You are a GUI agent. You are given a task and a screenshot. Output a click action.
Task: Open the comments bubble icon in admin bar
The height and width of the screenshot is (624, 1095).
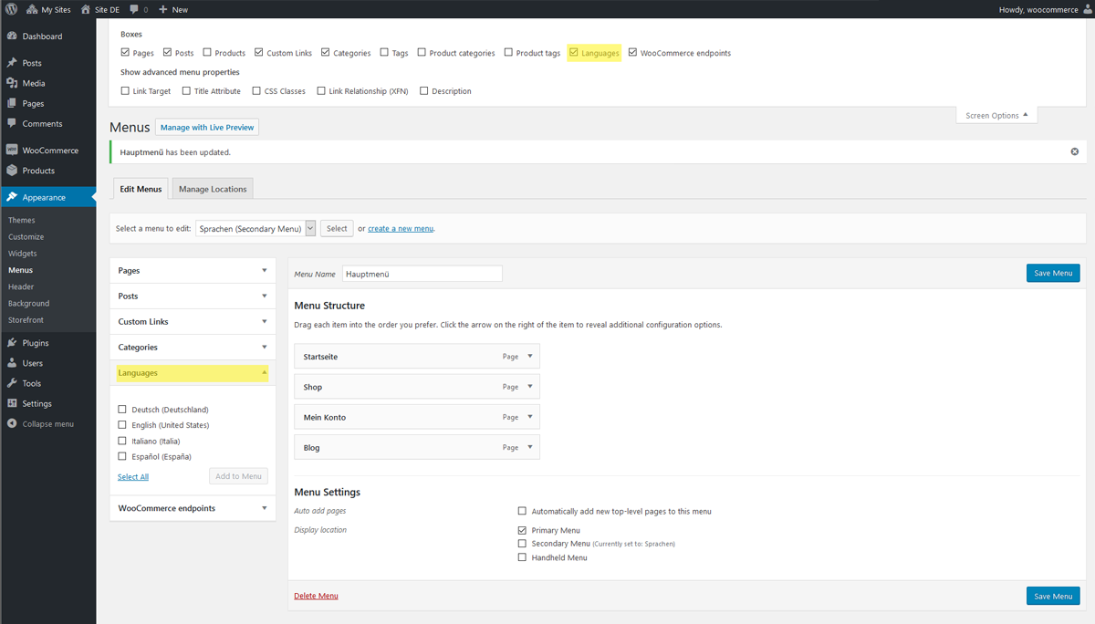[134, 9]
